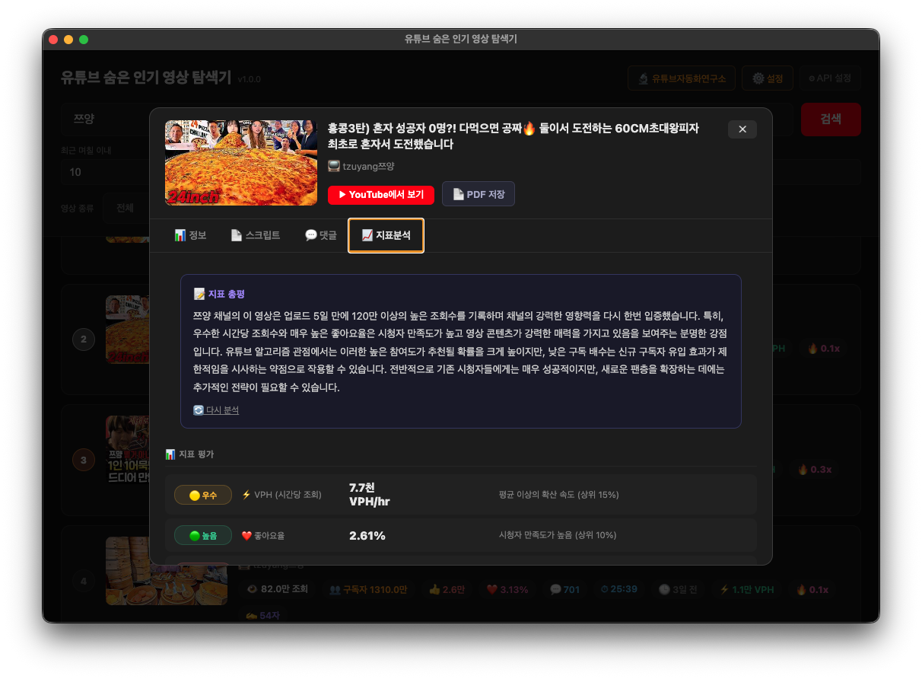
Task: Switch to the 정보 tab
Action: [190, 235]
